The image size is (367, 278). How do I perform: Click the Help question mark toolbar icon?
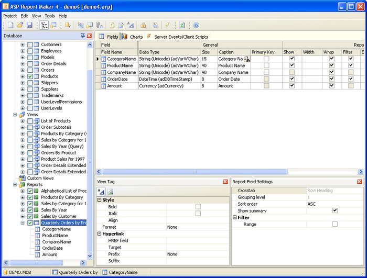pos(196,25)
